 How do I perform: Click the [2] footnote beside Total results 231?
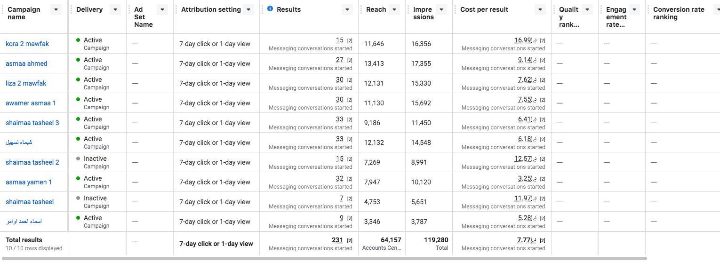point(350,240)
